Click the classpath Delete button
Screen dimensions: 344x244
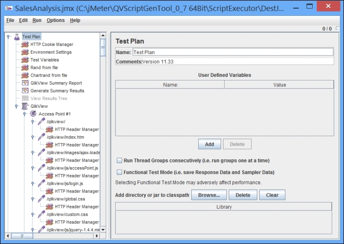(243, 195)
